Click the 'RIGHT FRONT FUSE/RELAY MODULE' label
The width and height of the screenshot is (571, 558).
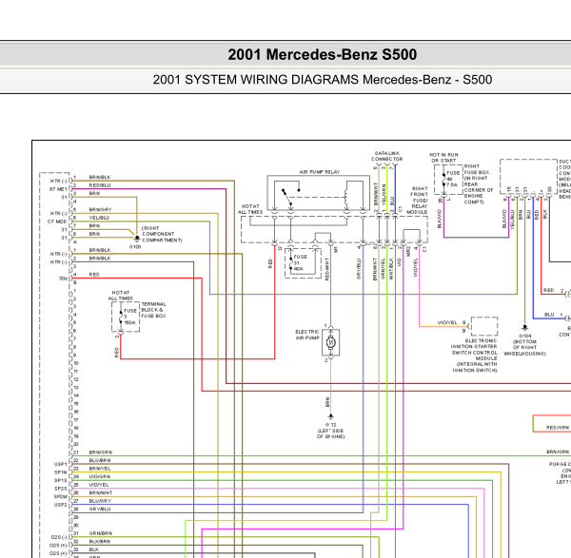[418, 200]
